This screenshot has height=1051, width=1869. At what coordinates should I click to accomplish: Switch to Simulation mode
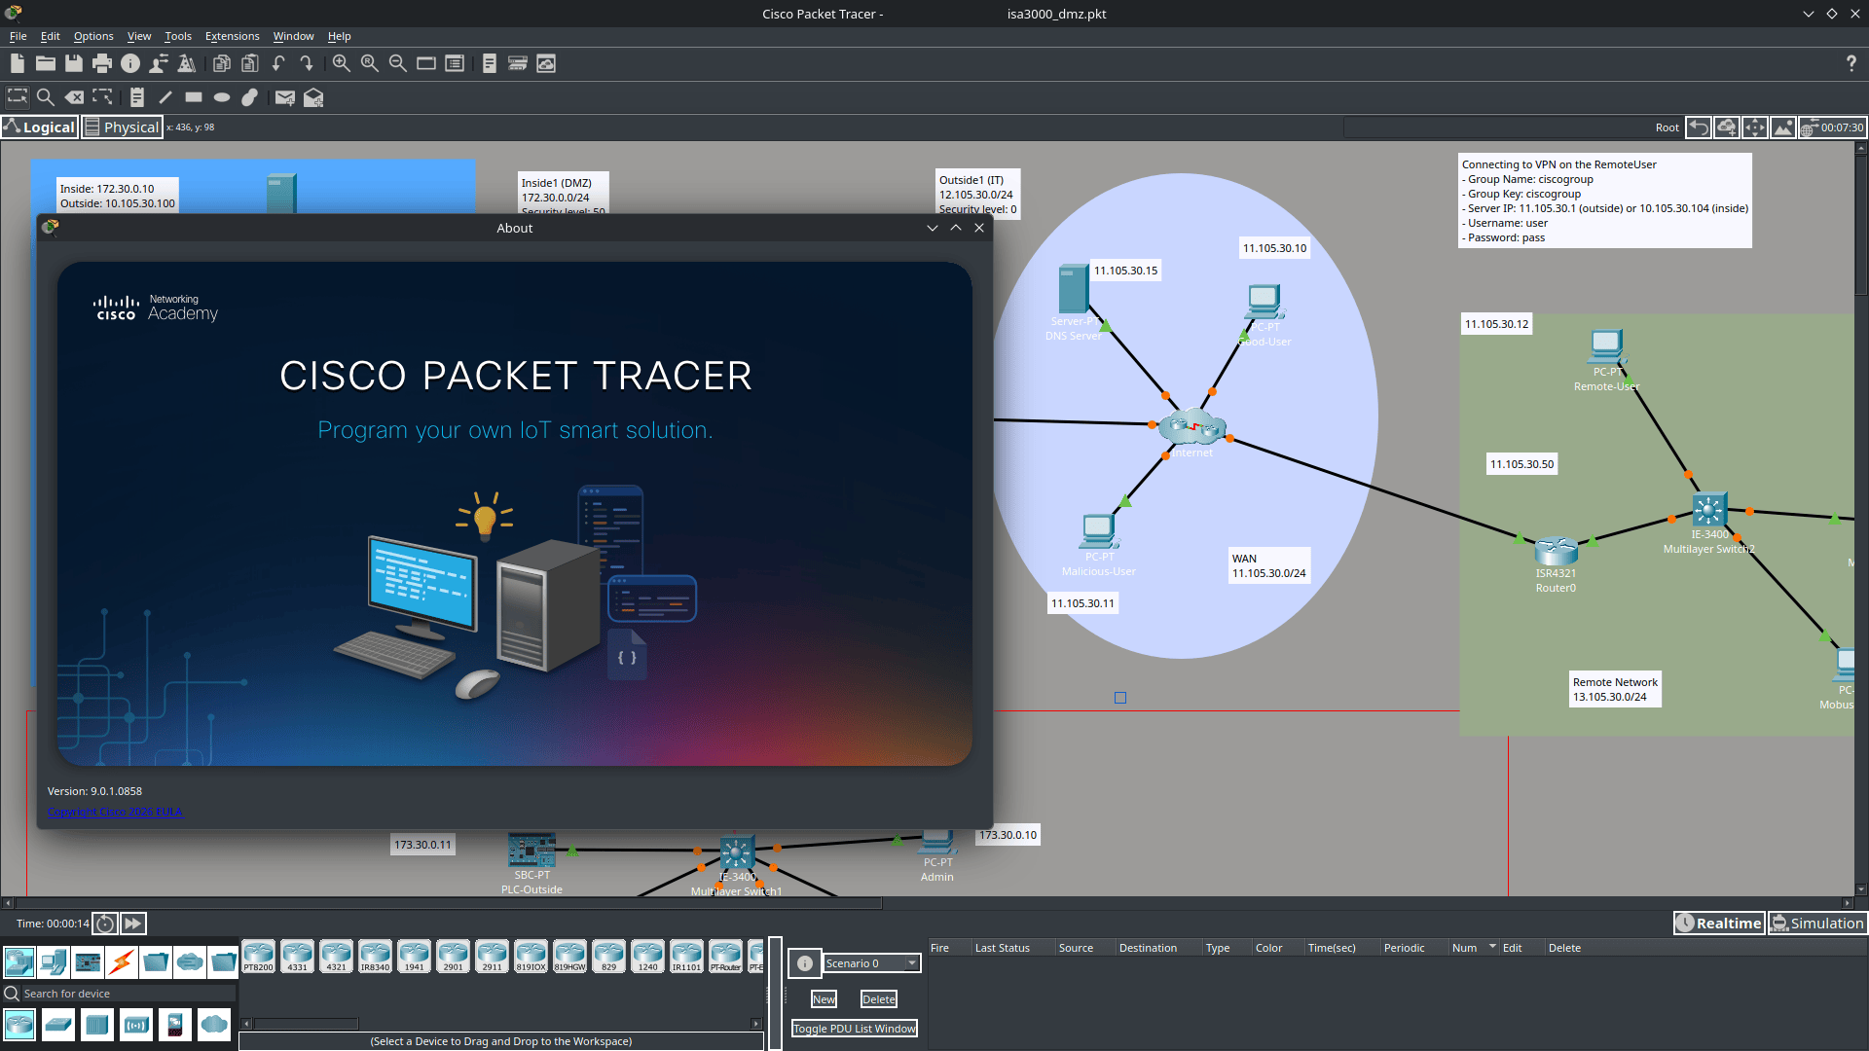[1817, 924]
